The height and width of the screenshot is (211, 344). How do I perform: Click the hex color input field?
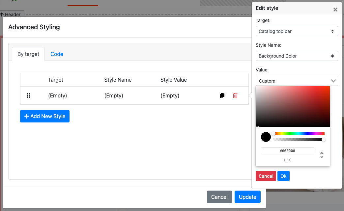287,151
